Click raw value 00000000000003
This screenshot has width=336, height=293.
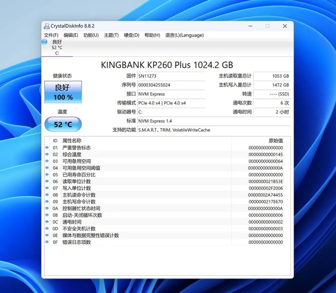[265, 229]
